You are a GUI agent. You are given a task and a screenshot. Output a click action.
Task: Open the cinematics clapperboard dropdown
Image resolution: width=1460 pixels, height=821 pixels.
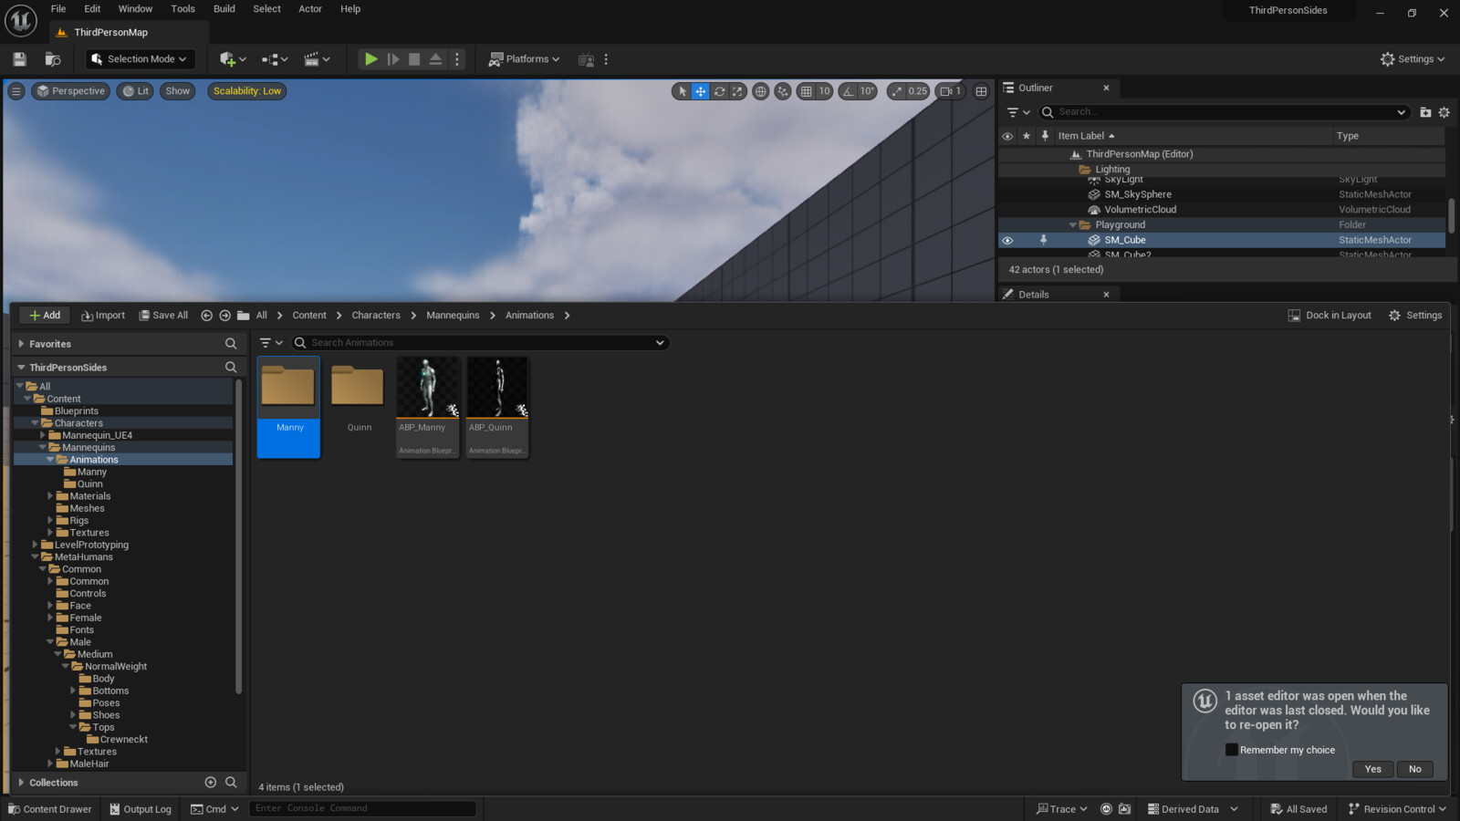pos(317,59)
